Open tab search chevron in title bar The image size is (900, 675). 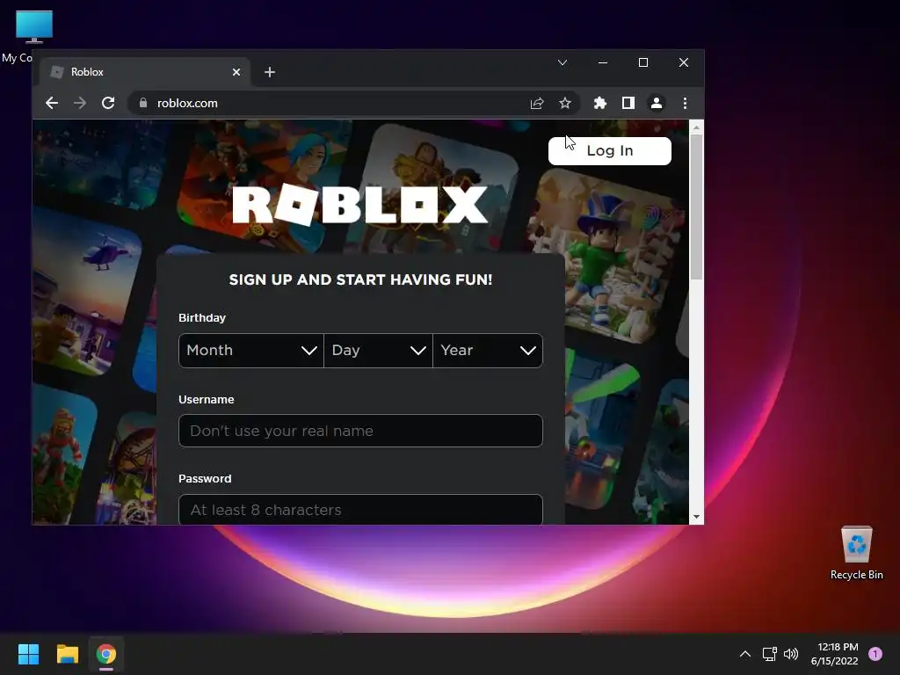[562, 62]
